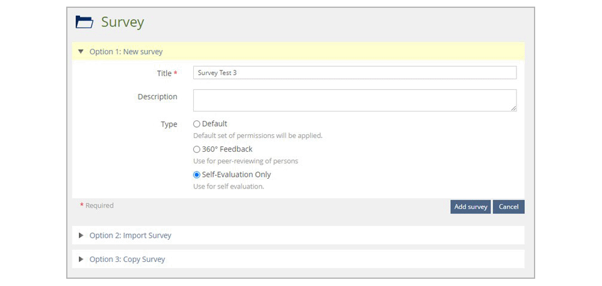Select the Default type radio button
The image size is (602, 286).
click(197, 124)
